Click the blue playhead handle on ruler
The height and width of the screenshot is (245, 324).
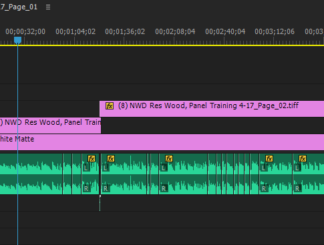click(17, 40)
